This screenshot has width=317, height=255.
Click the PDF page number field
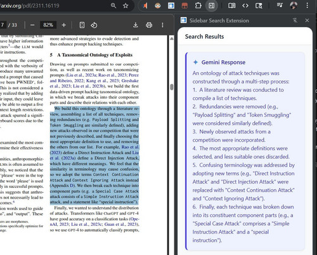(x=3, y=25)
